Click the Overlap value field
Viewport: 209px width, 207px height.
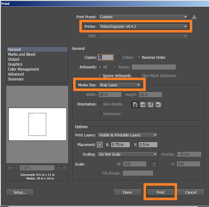click(x=192, y=154)
